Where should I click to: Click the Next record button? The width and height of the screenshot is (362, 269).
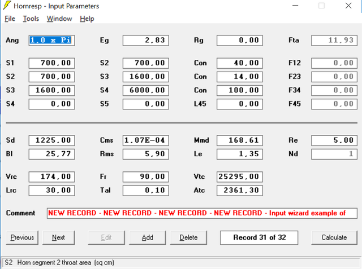coord(59,237)
